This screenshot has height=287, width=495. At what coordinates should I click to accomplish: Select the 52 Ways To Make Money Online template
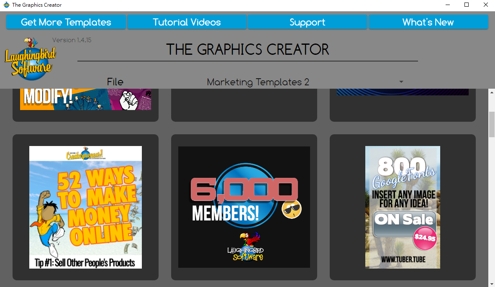point(85,207)
